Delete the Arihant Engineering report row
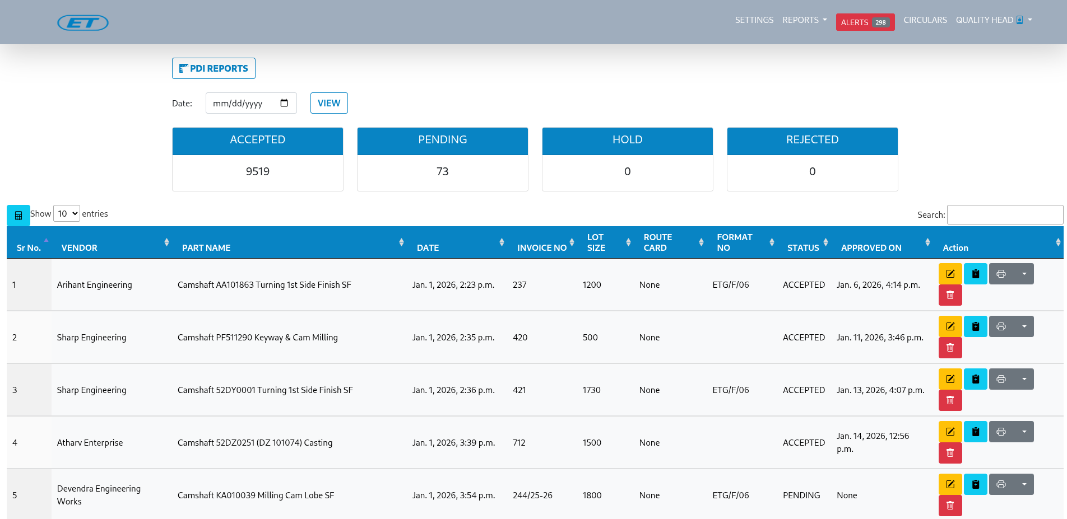1067x519 pixels. 950,295
